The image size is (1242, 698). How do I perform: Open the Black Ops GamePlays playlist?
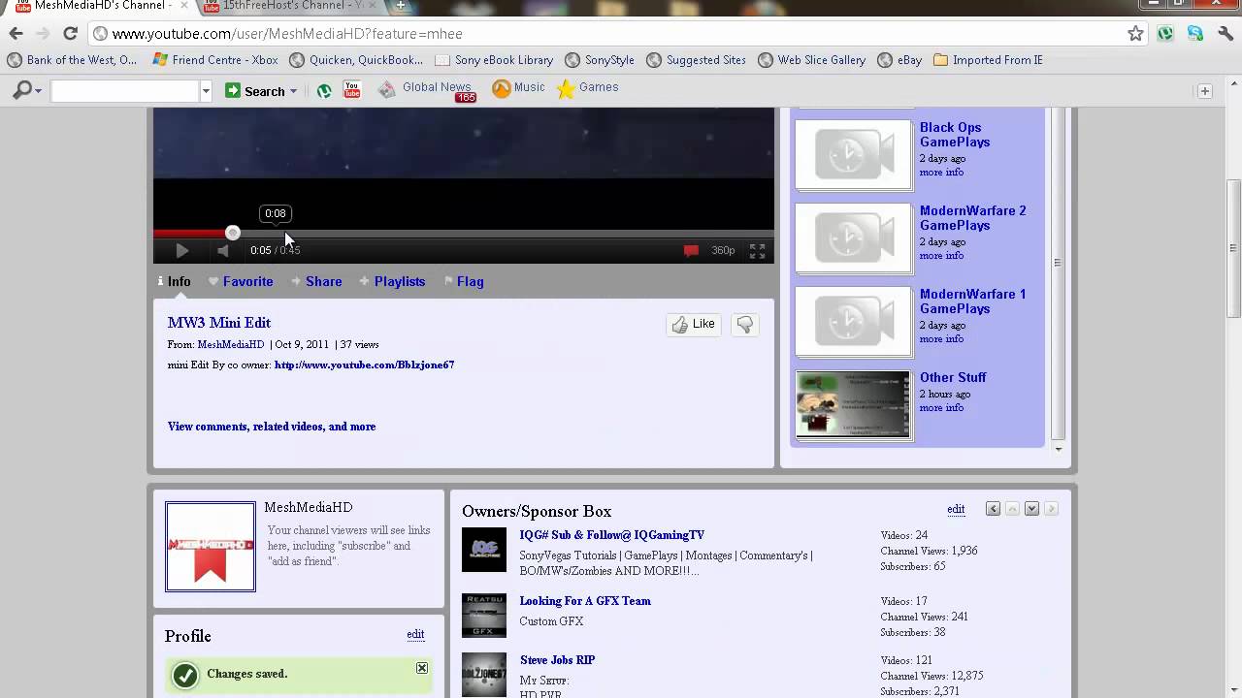pos(955,135)
